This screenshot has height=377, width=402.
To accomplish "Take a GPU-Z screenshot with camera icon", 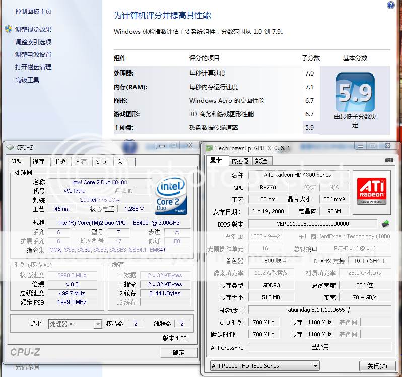I will 389,160.
